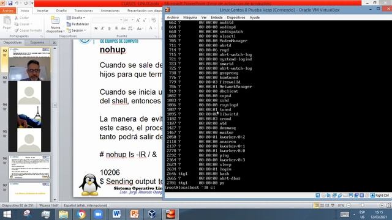The image size is (392, 220).
Task: Click the Cortar scissors button
Action: click(x=21, y=18)
